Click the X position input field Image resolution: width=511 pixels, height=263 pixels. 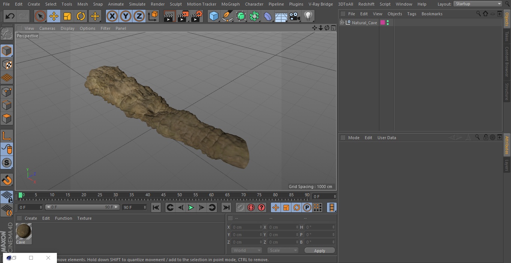click(247, 227)
